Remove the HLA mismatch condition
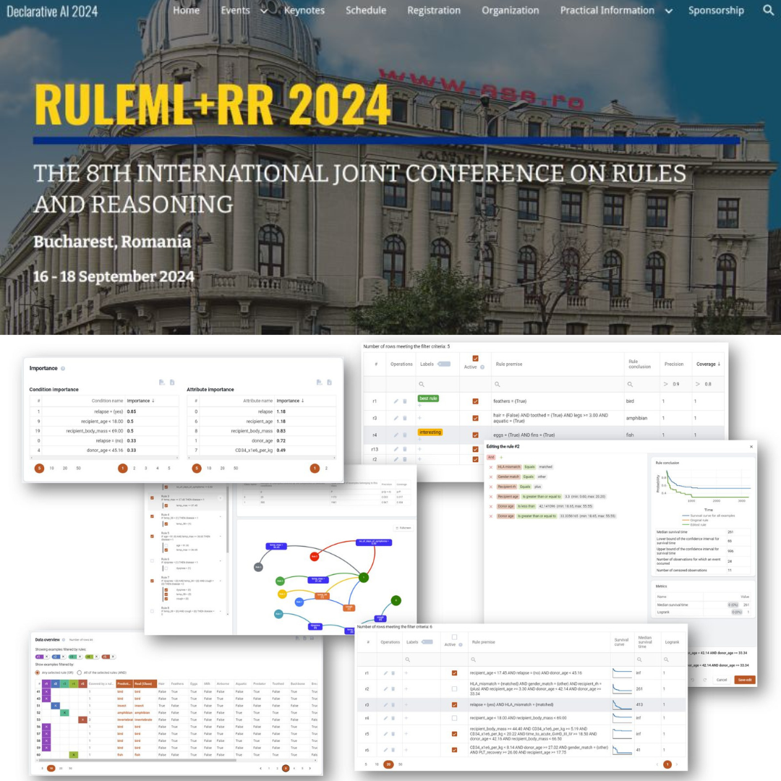Image resolution: width=781 pixels, height=781 pixels. coord(490,467)
